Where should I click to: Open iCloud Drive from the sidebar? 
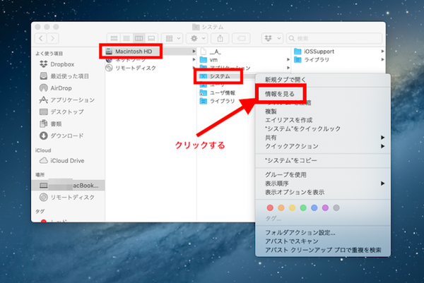[x=69, y=162]
